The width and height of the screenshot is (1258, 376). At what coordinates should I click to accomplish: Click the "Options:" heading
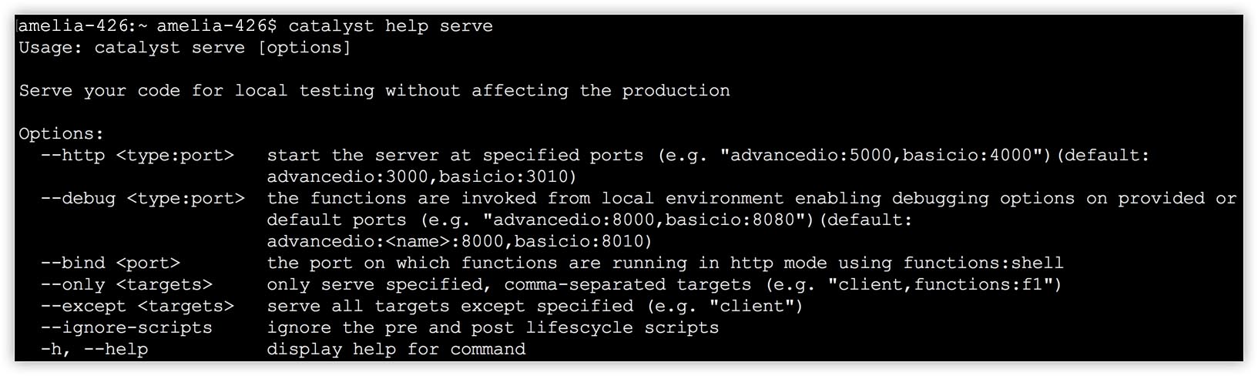pyautogui.click(x=61, y=134)
